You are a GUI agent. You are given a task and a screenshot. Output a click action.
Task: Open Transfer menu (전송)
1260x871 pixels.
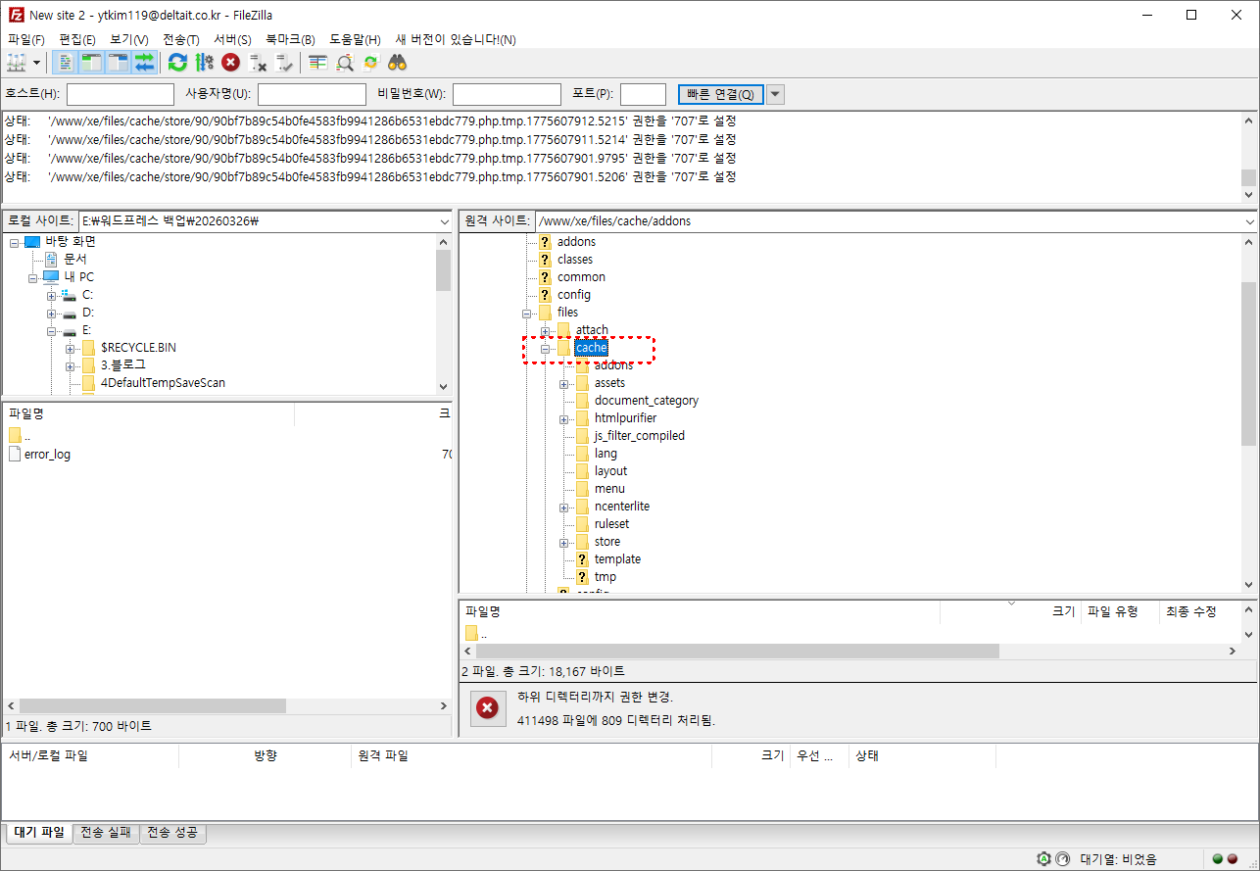pos(181,39)
